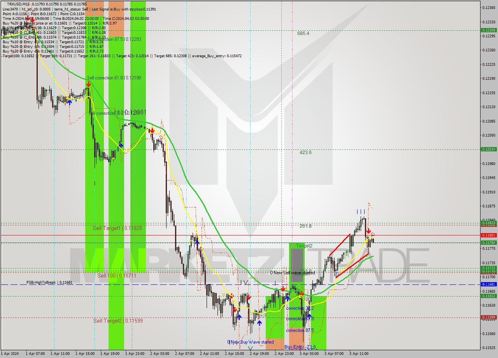Click the red 0.11803 current price tag
This screenshot has height=358, width=498.
(489, 235)
